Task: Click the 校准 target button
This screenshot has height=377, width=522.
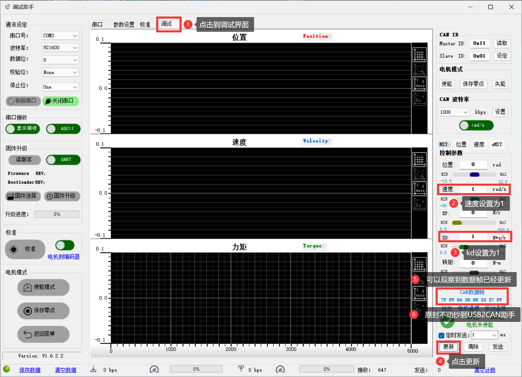Action: [25, 249]
